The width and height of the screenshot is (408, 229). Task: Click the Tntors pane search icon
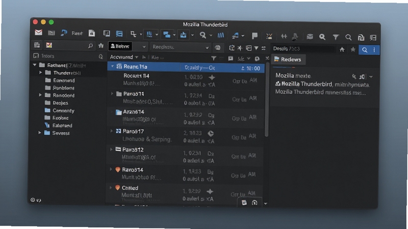pyautogui.click(x=100, y=56)
